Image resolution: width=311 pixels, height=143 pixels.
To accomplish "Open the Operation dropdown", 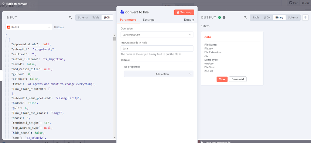I will click(x=157, y=35).
